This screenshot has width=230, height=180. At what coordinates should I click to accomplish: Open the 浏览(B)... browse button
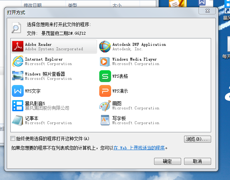[197, 139]
